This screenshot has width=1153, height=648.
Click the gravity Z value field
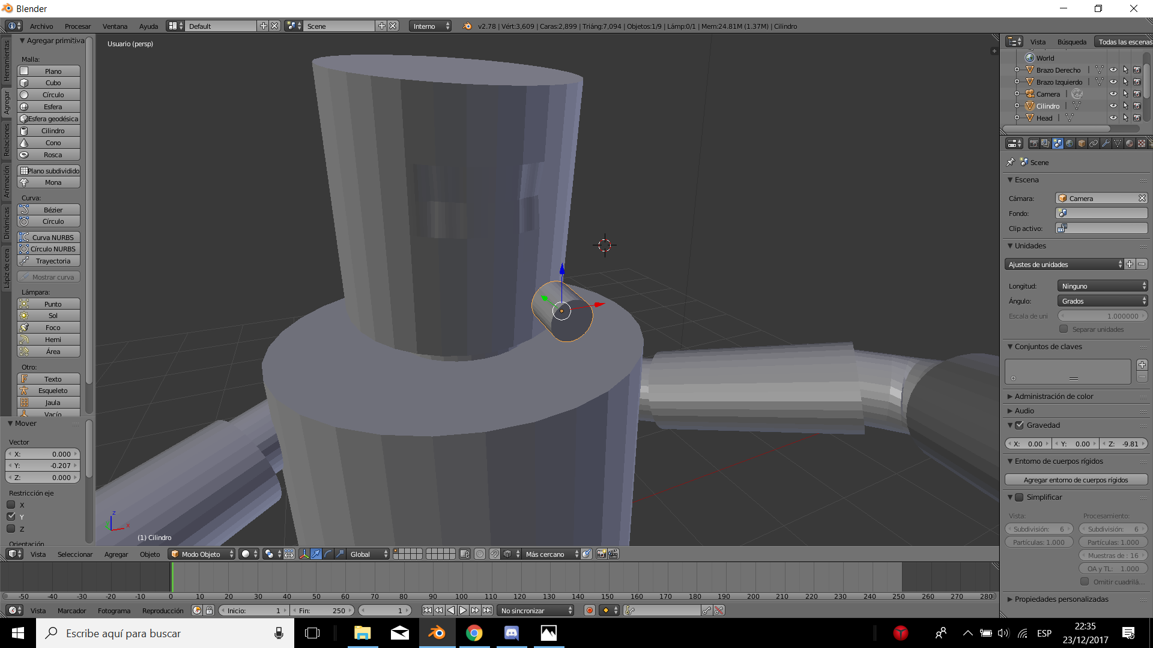(1124, 444)
